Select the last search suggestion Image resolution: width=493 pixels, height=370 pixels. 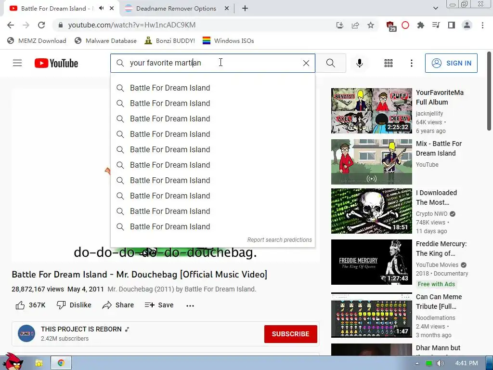(x=212, y=226)
